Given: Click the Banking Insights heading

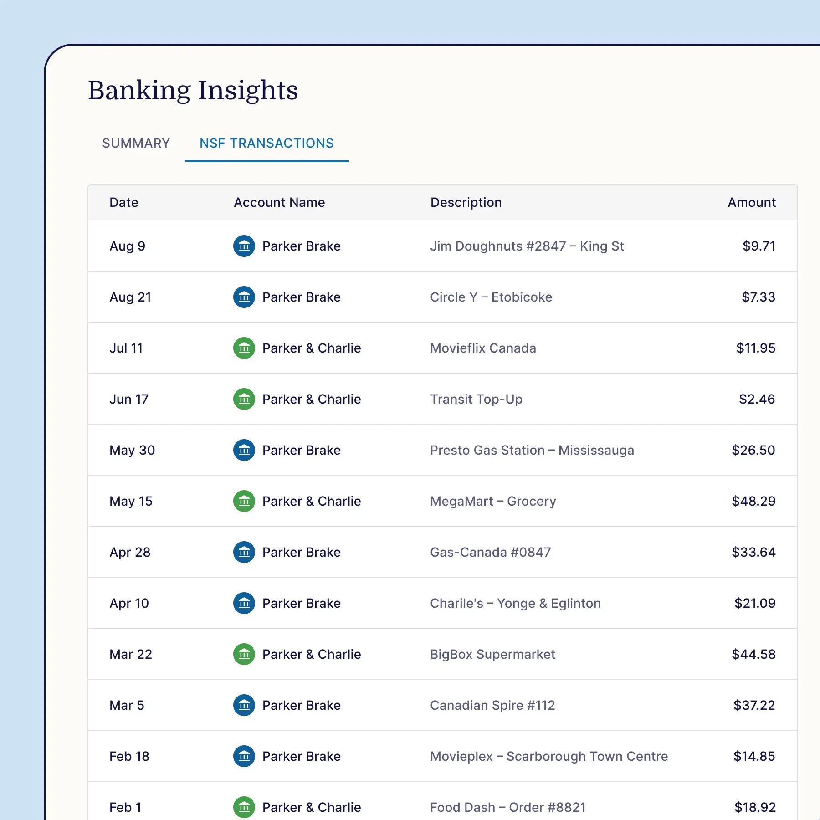Looking at the screenshot, I should click(193, 90).
